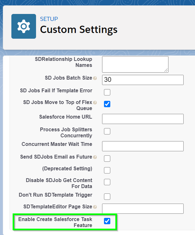Tick Send SDJobs Email as Future checkbox
Screen dimensions: 195x235
tap(107, 159)
